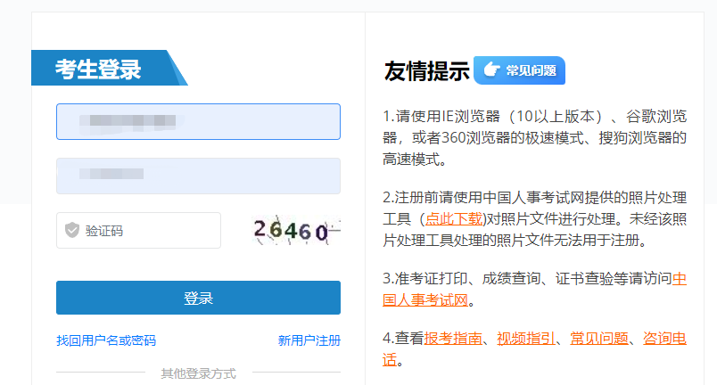The image size is (717, 385).
Task: Open the 找回用户名或密码 recovery link
Action: [106, 340]
